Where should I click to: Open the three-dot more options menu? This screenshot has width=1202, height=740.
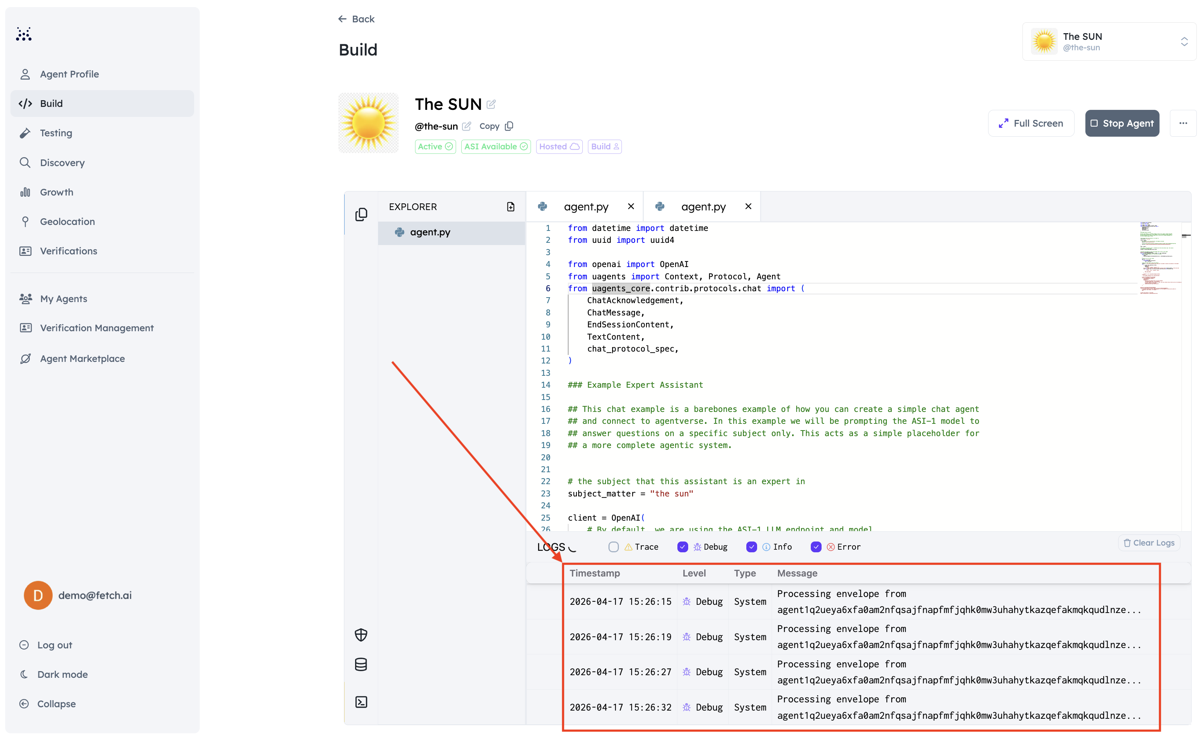(x=1183, y=123)
